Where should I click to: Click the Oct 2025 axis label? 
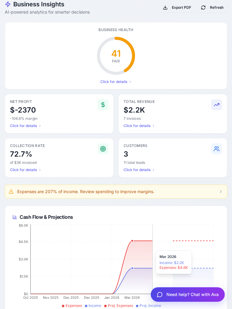coord(31,298)
